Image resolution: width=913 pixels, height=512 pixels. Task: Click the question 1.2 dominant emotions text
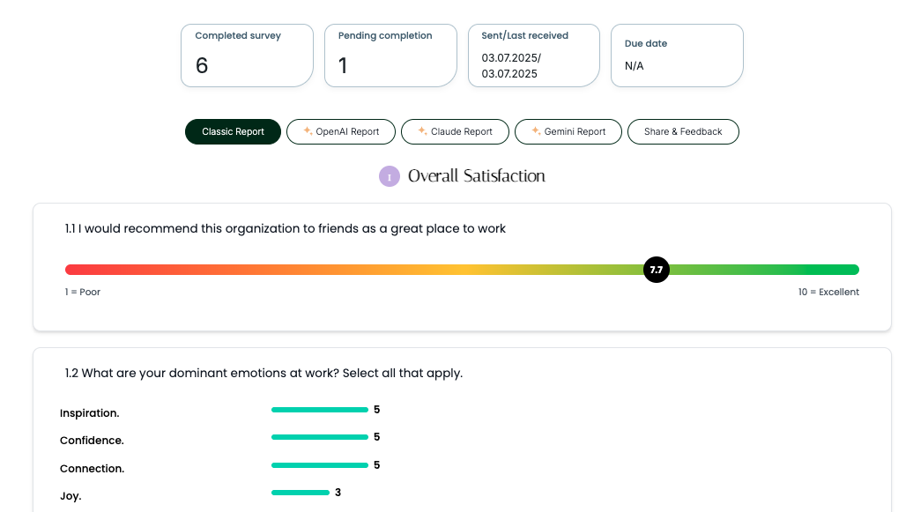coord(264,373)
